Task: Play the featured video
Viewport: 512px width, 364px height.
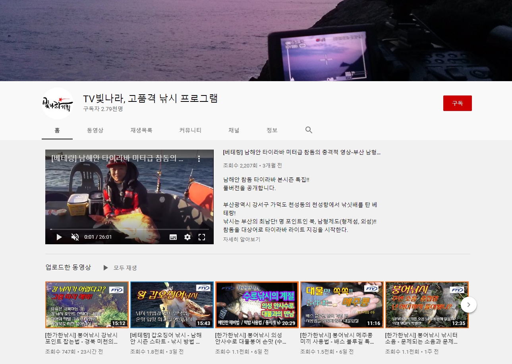Action: coord(59,237)
